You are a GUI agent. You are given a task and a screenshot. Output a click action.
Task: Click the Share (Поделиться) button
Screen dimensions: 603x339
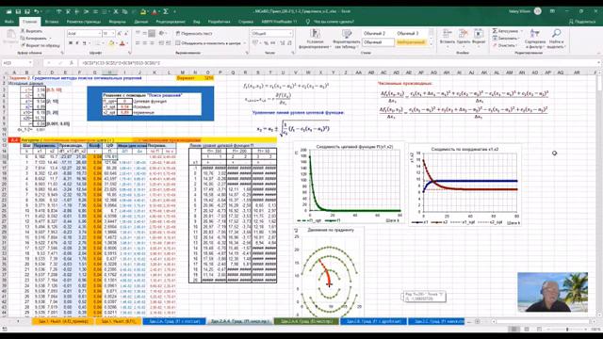coord(582,22)
